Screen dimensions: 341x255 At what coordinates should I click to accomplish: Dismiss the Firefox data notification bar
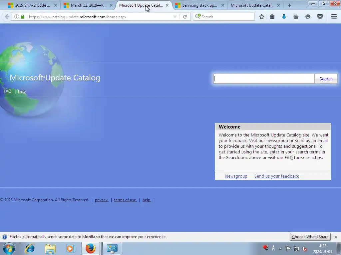(x=336, y=237)
